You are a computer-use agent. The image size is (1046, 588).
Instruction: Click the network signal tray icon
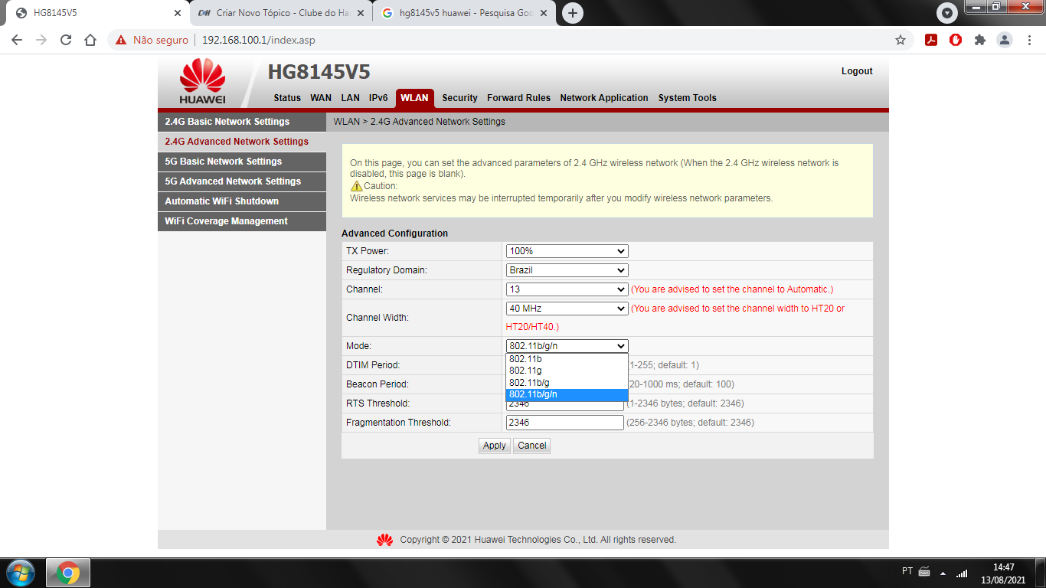pos(962,573)
